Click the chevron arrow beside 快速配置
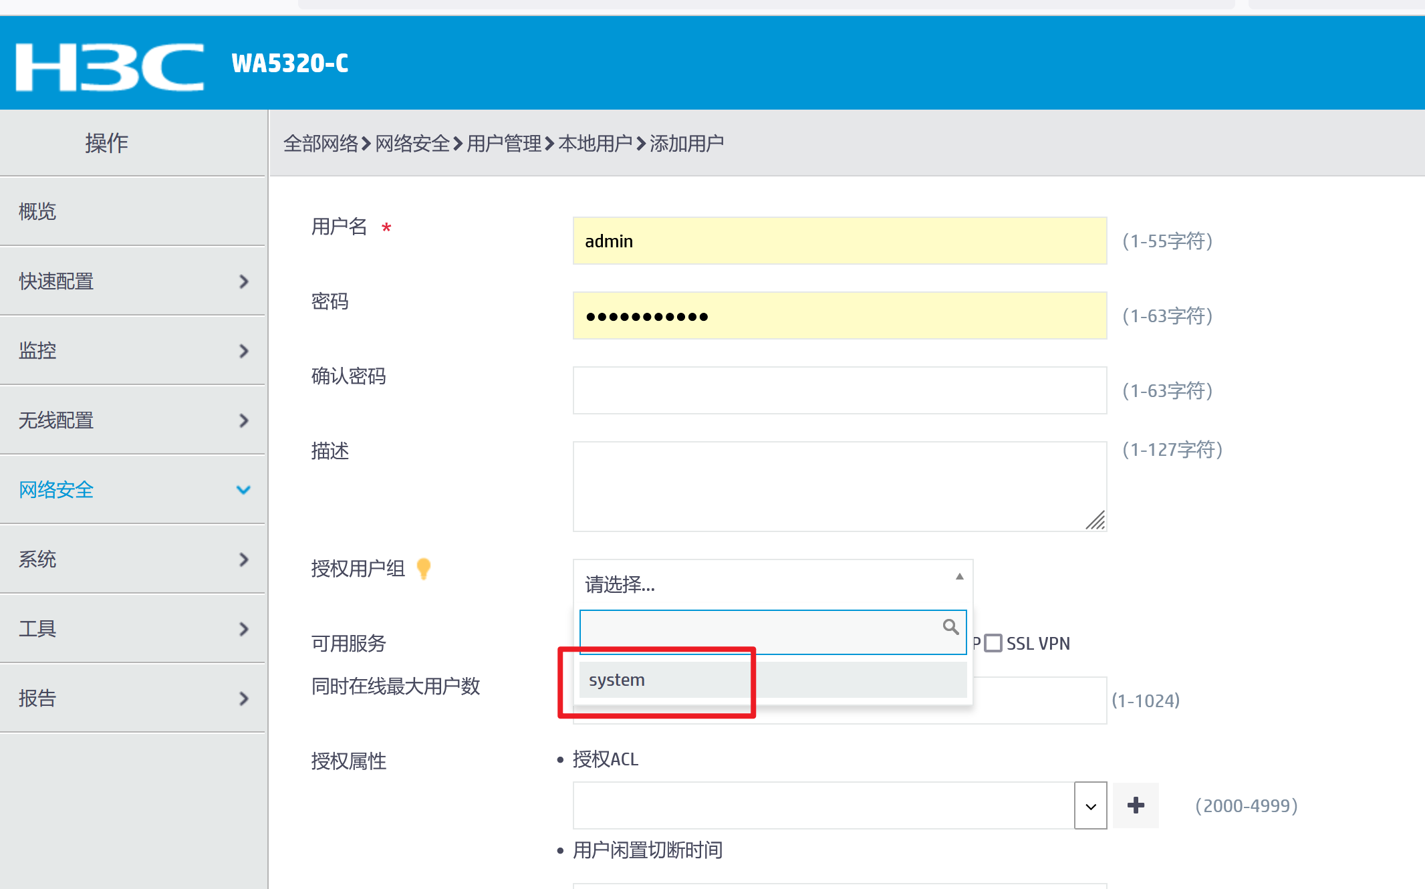Screen dimensions: 1425x889 [244, 281]
